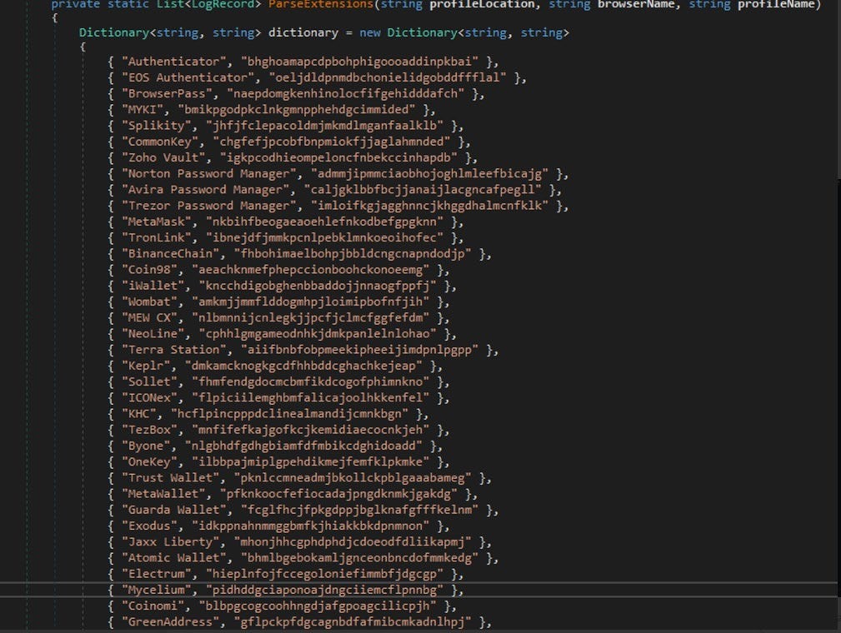
Task: Click the "MYKI" key string
Action: pos(143,110)
